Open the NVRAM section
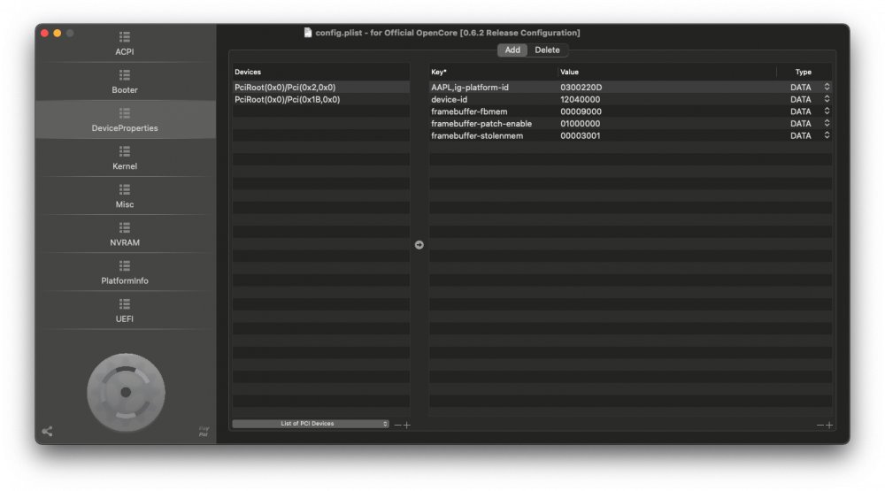 [125, 234]
